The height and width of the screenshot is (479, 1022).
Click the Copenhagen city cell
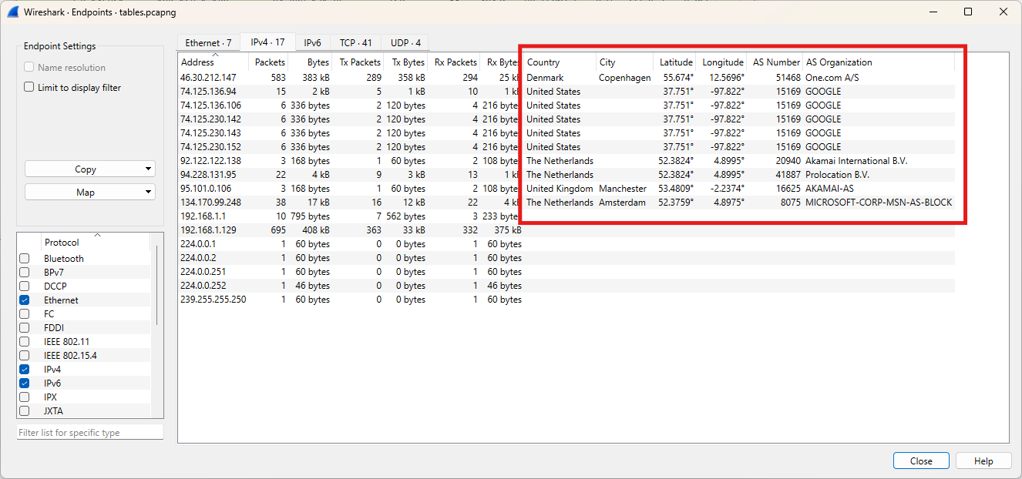pyautogui.click(x=625, y=78)
